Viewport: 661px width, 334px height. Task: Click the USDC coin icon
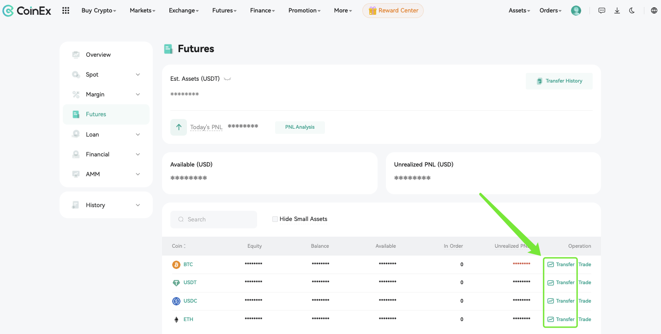pos(176,301)
